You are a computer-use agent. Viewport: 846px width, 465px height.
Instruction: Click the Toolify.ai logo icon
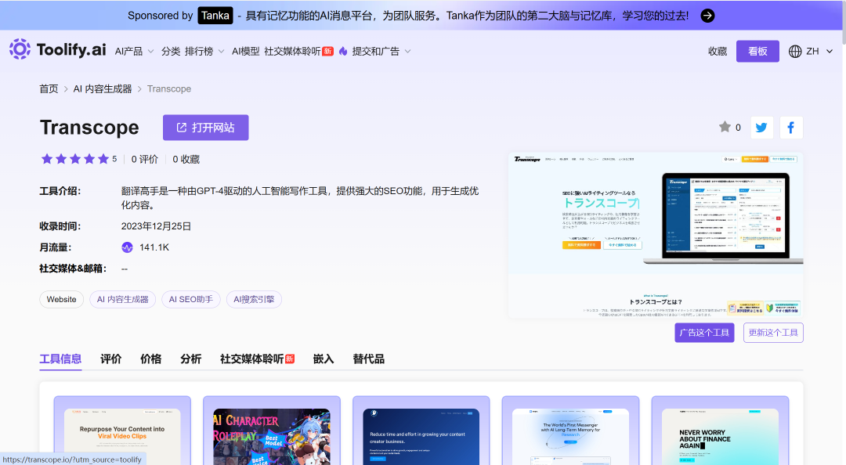point(20,49)
